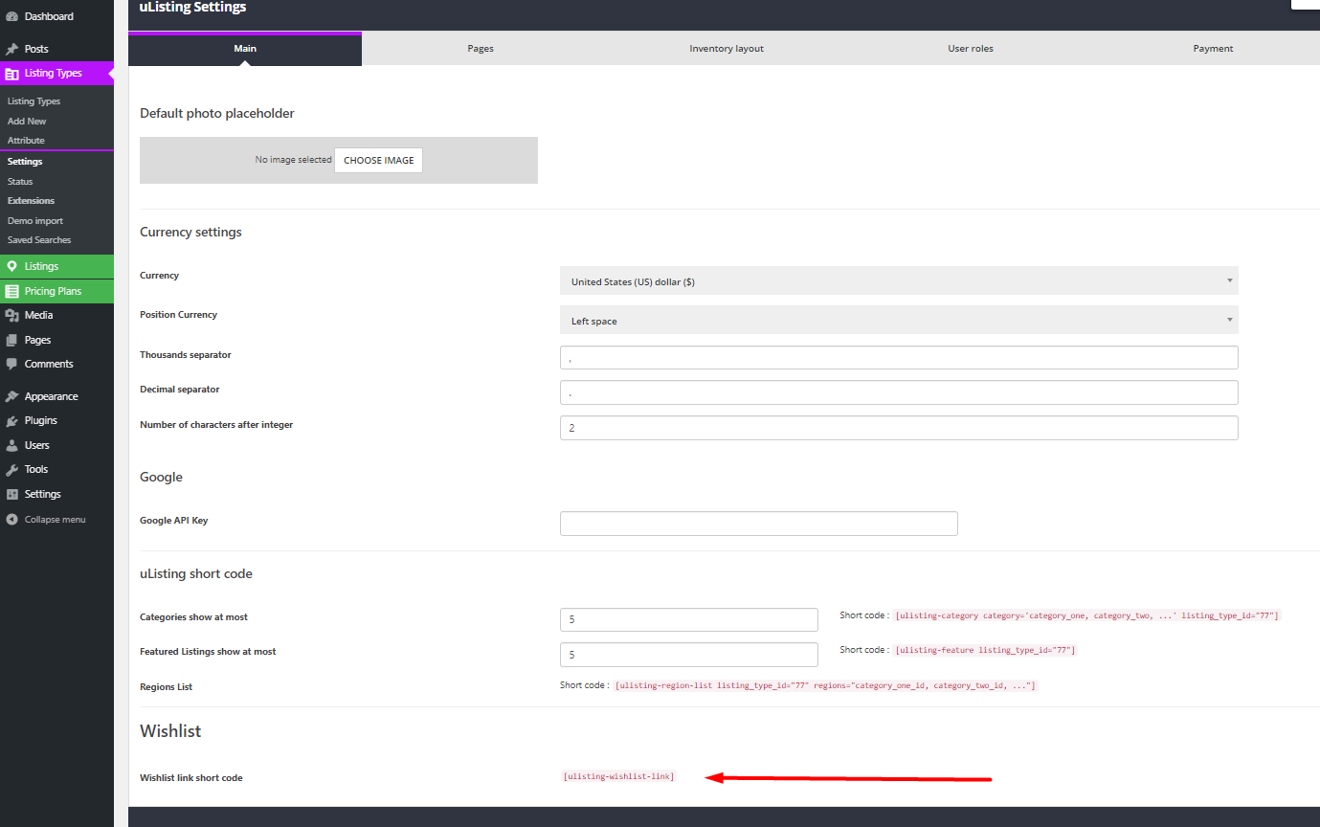Focus the Google API Key field
The width and height of the screenshot is (1320, 827).
(x=758, y=524)
